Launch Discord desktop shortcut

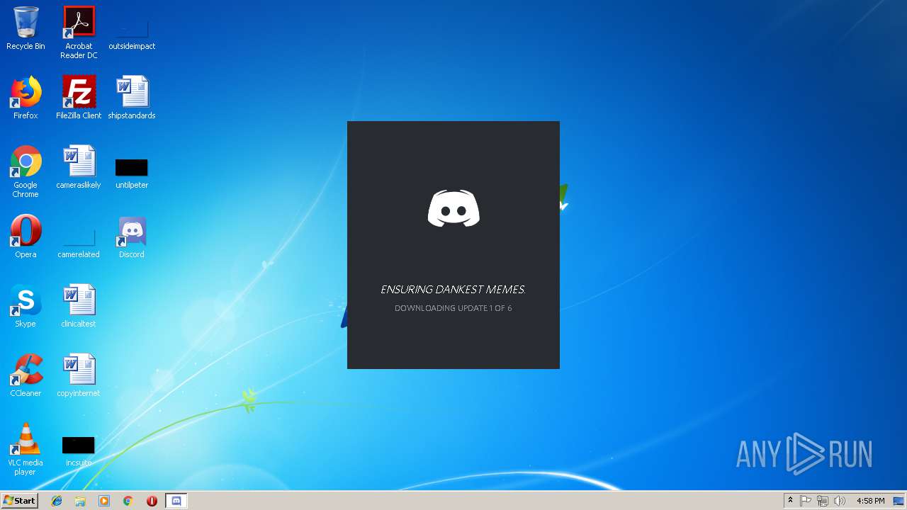click(x=132, y=237)
